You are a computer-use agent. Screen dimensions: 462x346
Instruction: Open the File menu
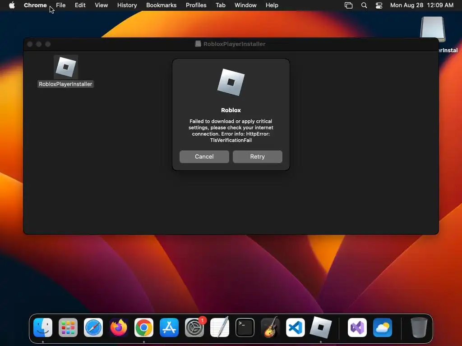pos(61,5)
